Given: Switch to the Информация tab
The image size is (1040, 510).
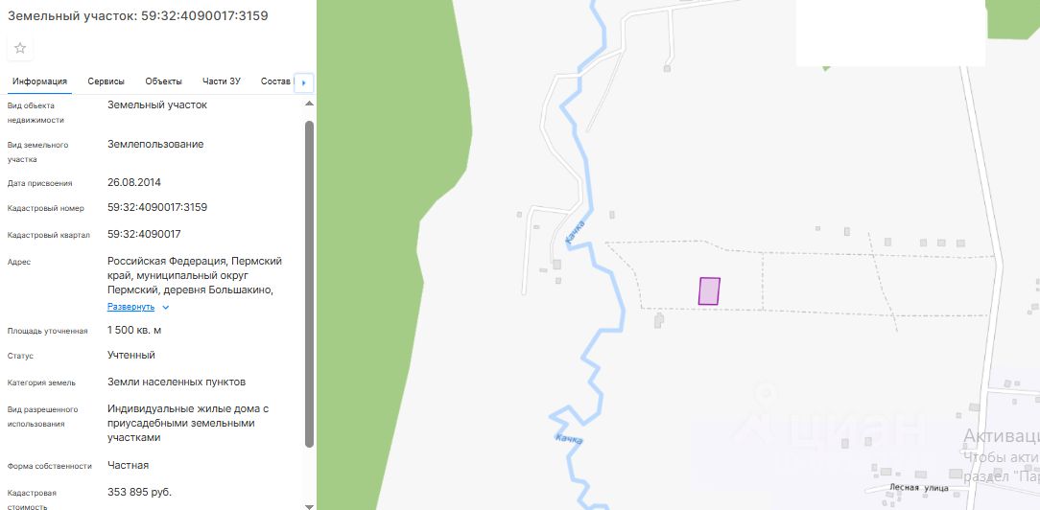Looking at the screenshot, I should click(39, 82).
